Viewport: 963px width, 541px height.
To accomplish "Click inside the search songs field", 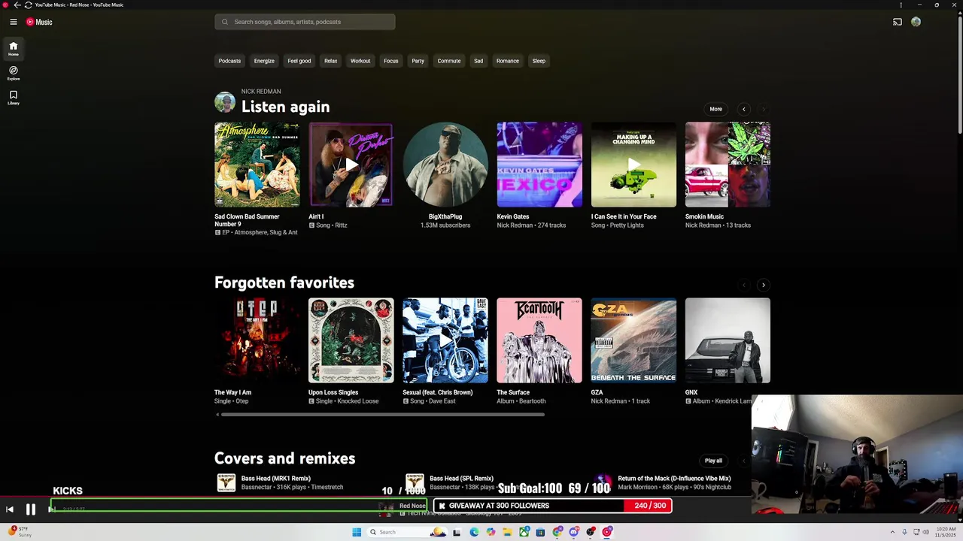I will [305, 22].
